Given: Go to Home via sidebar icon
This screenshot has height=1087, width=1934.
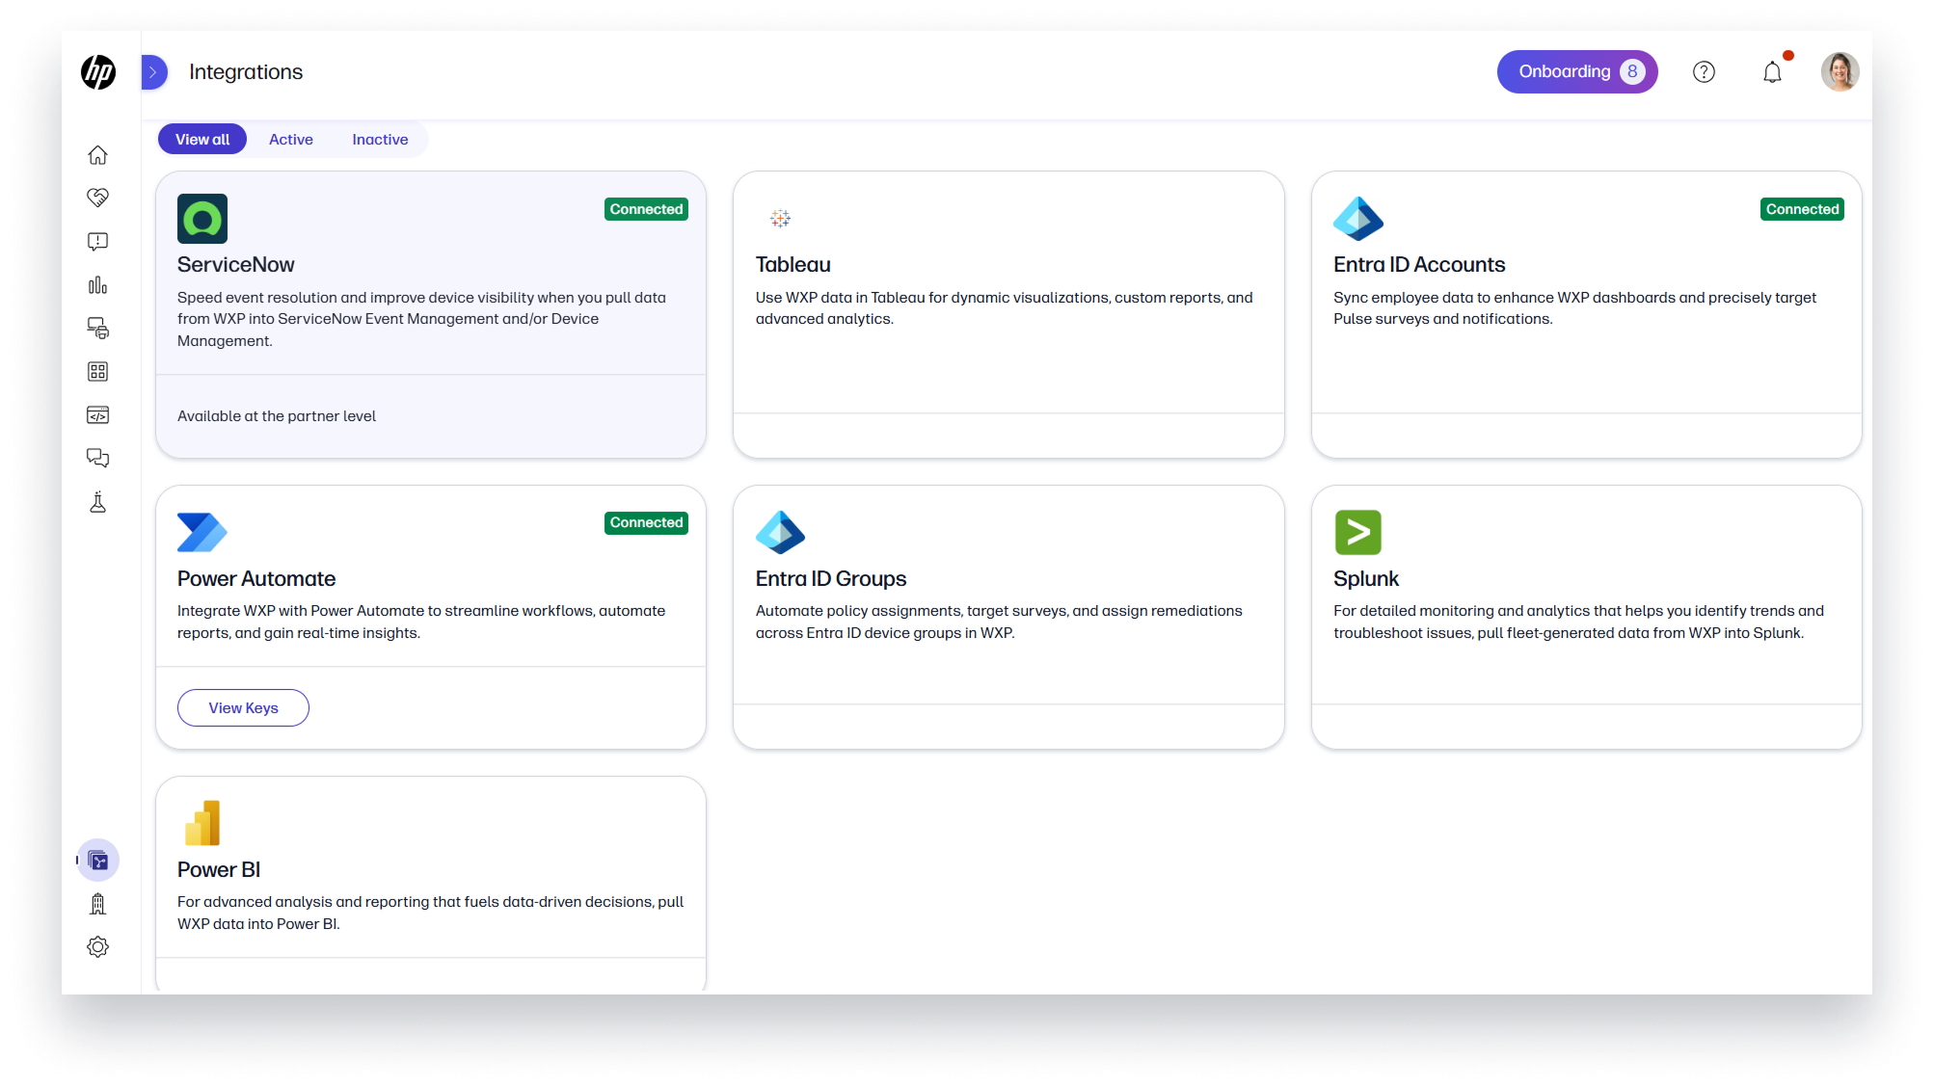Looking at the screenshot, I should (x=97, y=155).
